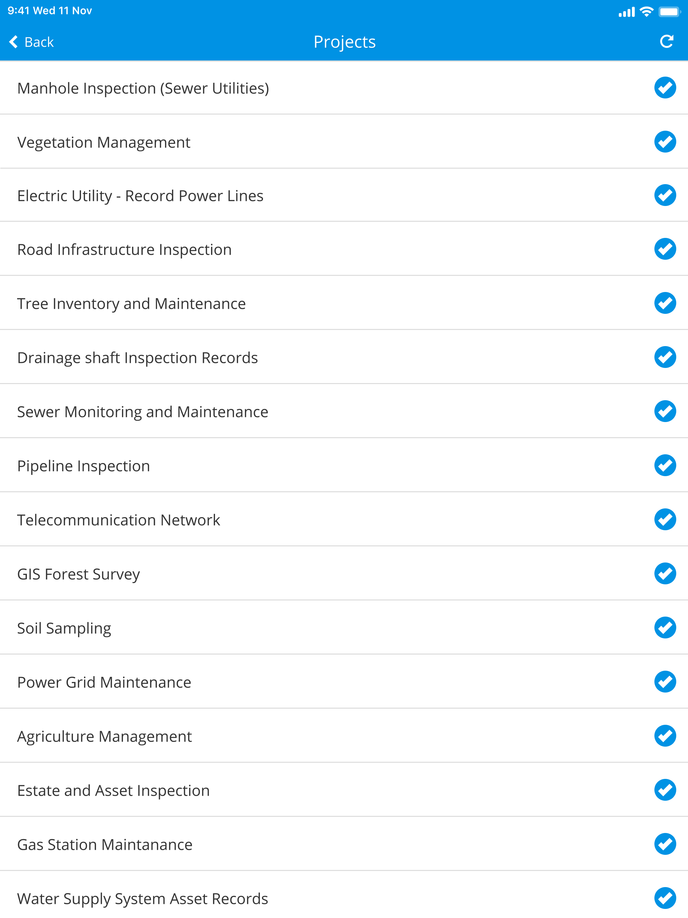Viewport: 688px width, 918px height.
Task: Tap the refresh icon in the top bar
Action: (x=665, y=42)
